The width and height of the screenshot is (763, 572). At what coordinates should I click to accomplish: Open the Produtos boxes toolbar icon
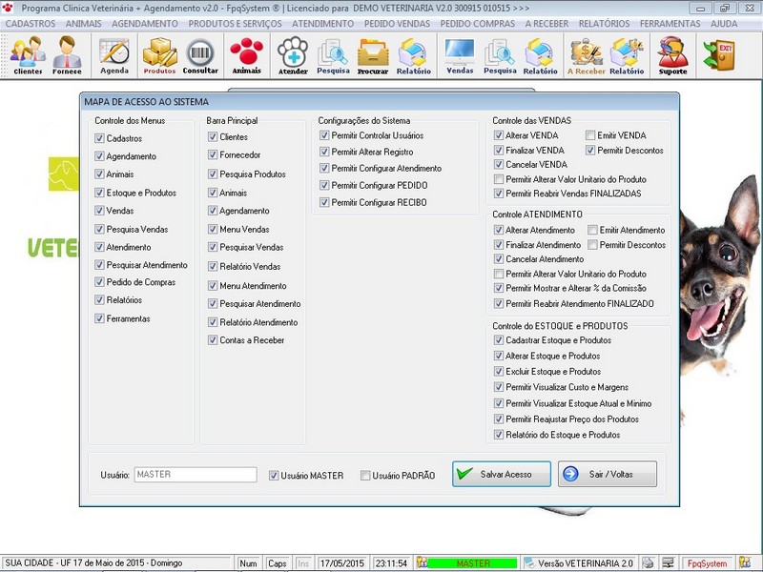click(159, 55)
